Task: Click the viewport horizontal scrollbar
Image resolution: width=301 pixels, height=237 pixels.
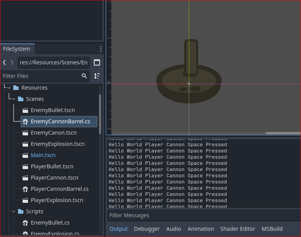Action: pos(283,133)
